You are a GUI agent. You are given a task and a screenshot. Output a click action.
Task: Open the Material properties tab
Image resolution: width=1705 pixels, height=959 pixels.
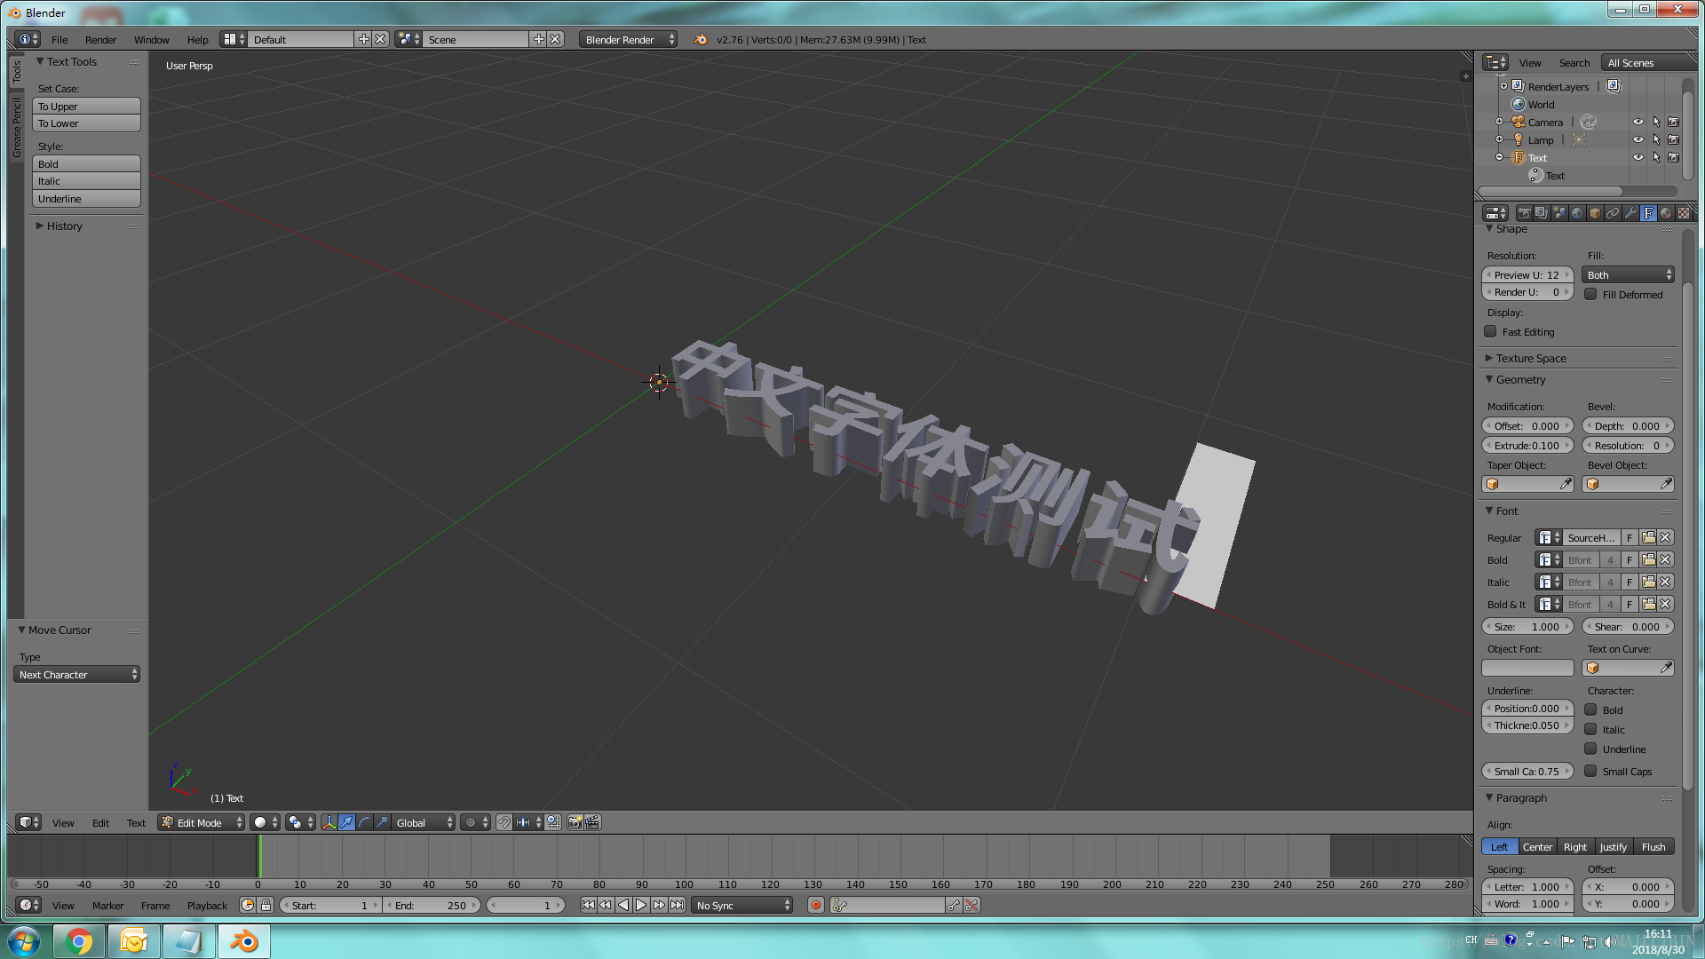tap(1666, 213)
